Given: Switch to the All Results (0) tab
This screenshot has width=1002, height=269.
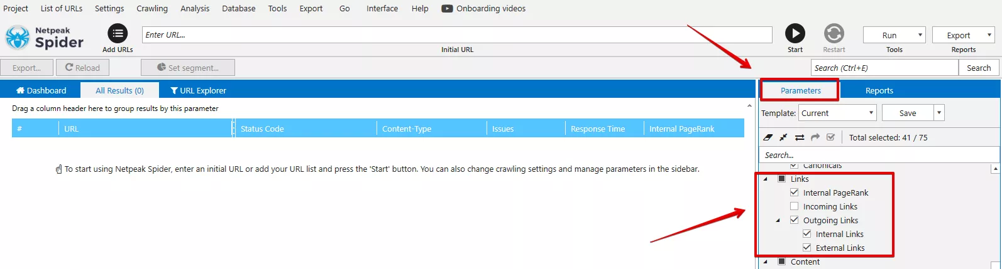Looking at the screenshot, I should [x=119, y=90].
